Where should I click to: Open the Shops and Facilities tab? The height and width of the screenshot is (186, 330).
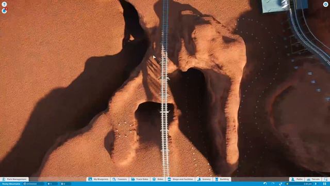pos(180,179)
